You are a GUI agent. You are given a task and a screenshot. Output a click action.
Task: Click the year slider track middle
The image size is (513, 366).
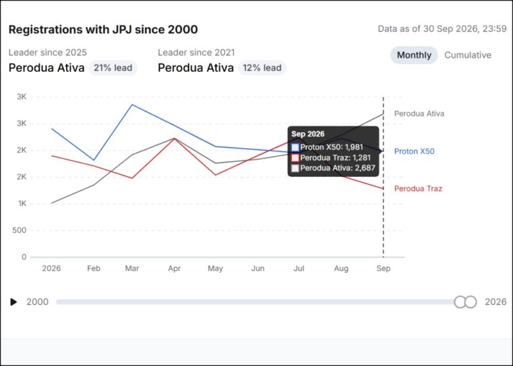(255, 302)
